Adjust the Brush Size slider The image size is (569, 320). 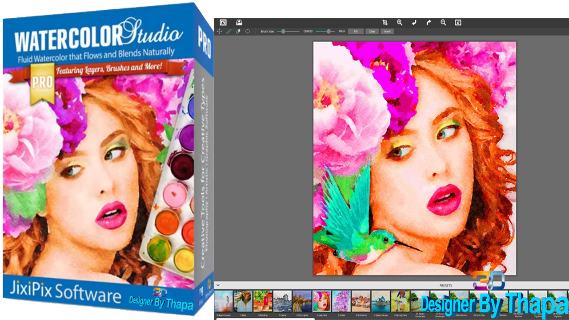(288, 32)
